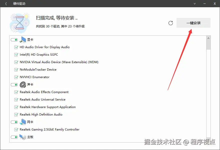Toggle the 显卡 category switch
Viewport: 220px width, 150px height.
click(x=14, y=40)
